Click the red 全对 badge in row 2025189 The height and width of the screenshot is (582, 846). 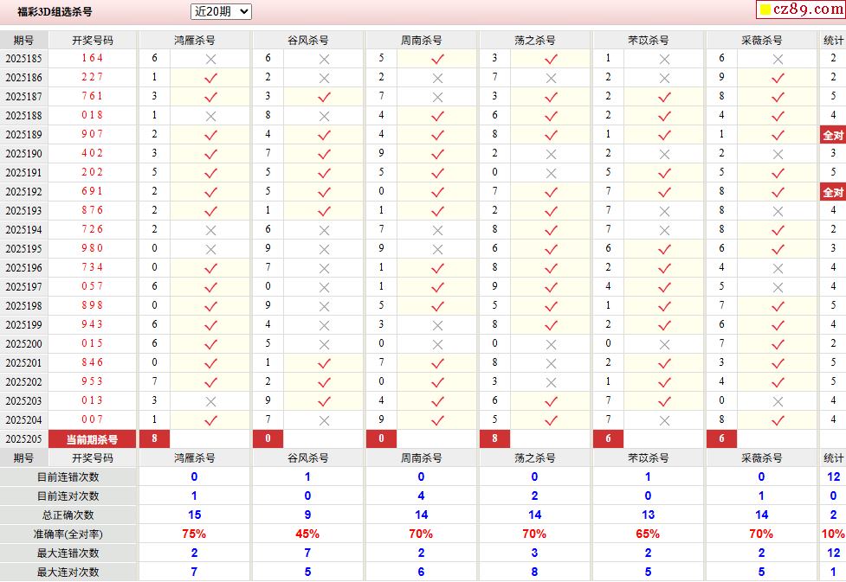(832, 135)
